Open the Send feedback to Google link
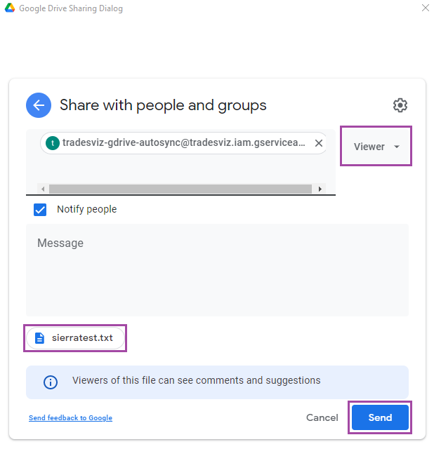Screen dimensions: 434x449 click(70, 418)
